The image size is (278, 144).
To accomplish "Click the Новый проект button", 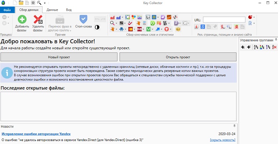I will pyautogui.click(x=59, y=57).
